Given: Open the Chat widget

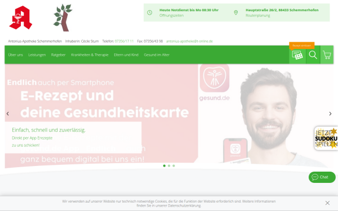Looking at the screenshot, I should pyautogui.click(x=322, y=177).
